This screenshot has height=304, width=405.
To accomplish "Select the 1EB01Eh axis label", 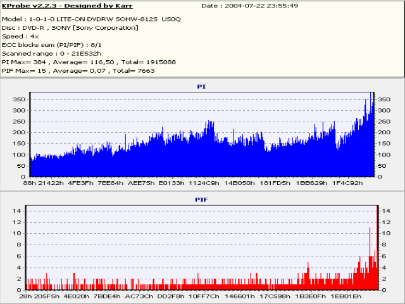I will (x=346, y=296).
